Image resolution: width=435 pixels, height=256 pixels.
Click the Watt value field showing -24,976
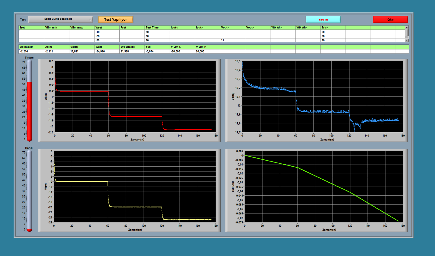click(x=107, y=51)
